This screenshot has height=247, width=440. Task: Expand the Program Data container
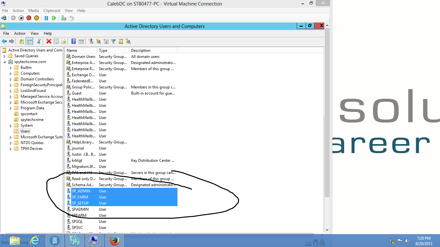pos(11,108)
